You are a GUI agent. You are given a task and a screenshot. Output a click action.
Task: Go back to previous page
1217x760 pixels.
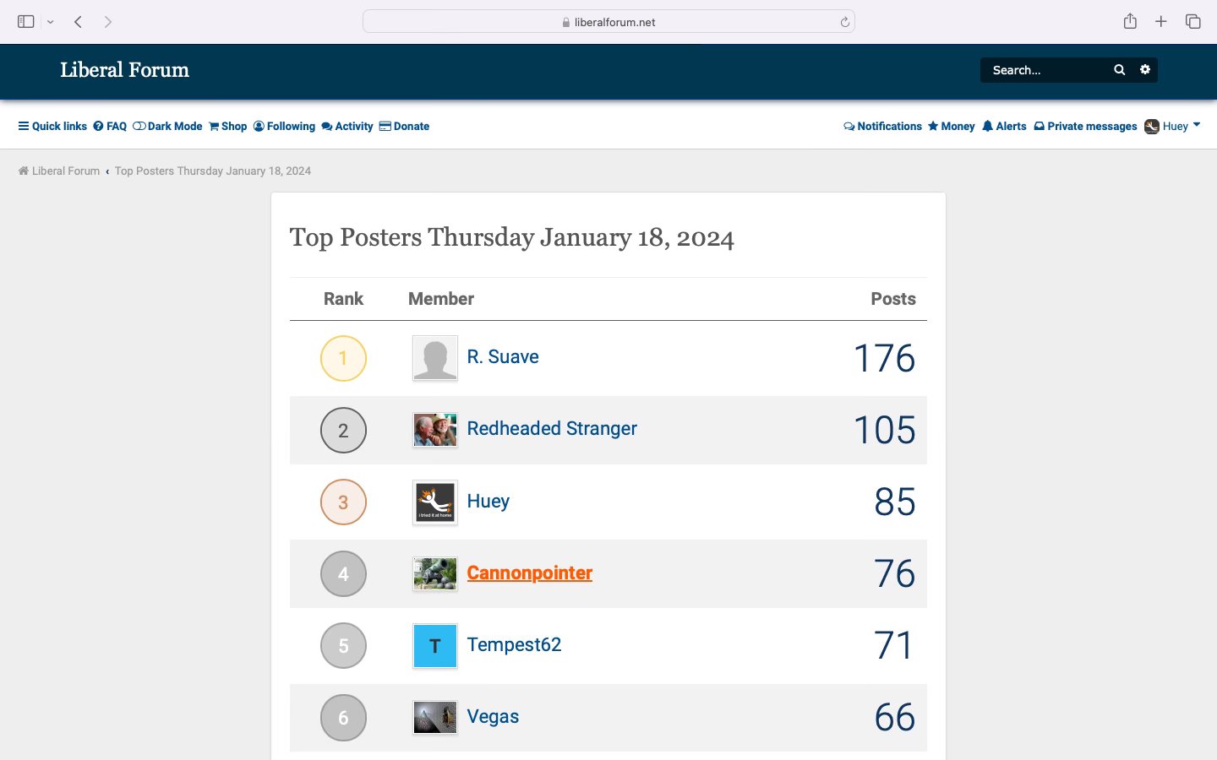[78, 22]
